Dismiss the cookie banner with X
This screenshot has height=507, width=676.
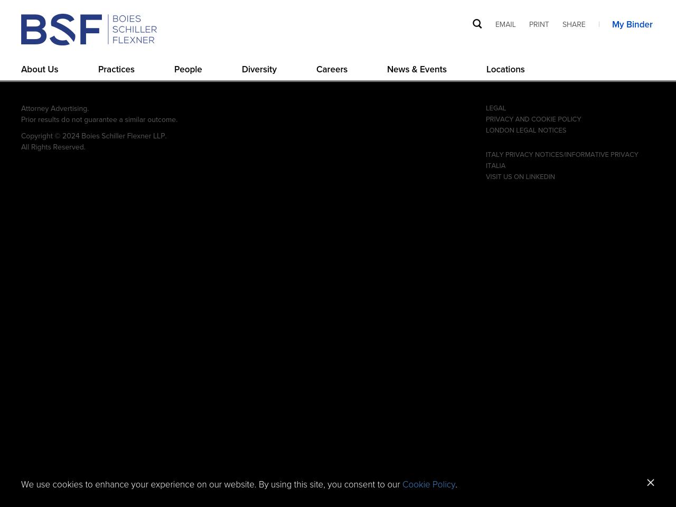[x=651, y=483]
